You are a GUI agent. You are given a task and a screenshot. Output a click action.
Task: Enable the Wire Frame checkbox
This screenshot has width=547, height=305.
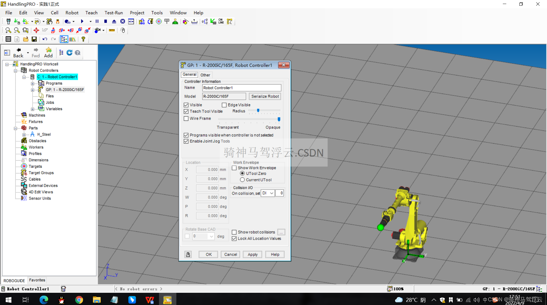pos(186,119)
